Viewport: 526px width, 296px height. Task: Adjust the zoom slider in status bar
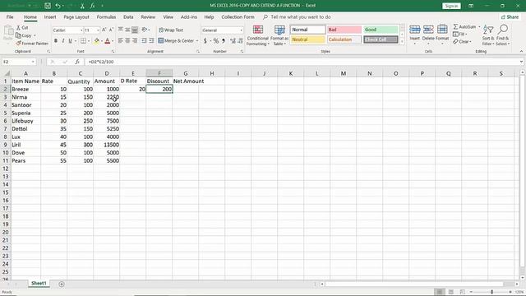click(x=491, y=292)
